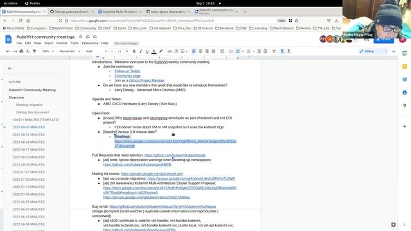Click the See new changes button

click(126, 44)
